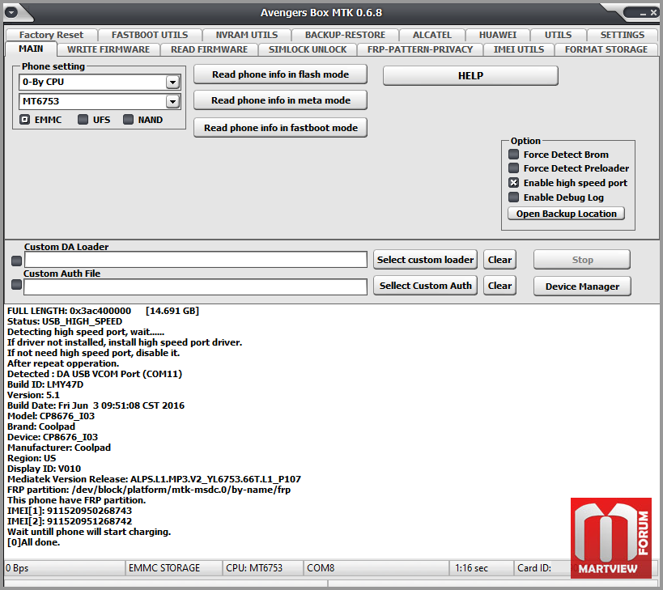Focus the Custom Auth File path field

(196, 287)
